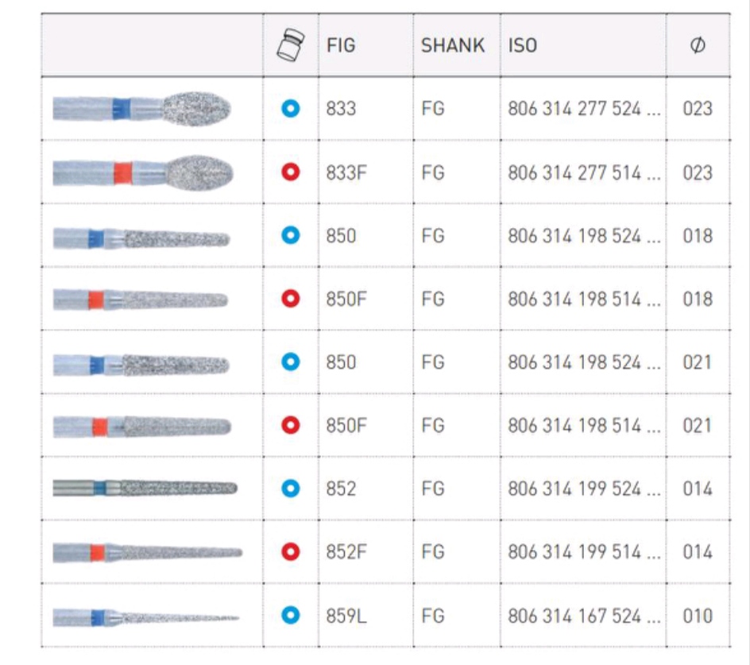Viewport: 750px width, 665px height.
Task: Click the diameter symbol column header
Action: [697, 45]
